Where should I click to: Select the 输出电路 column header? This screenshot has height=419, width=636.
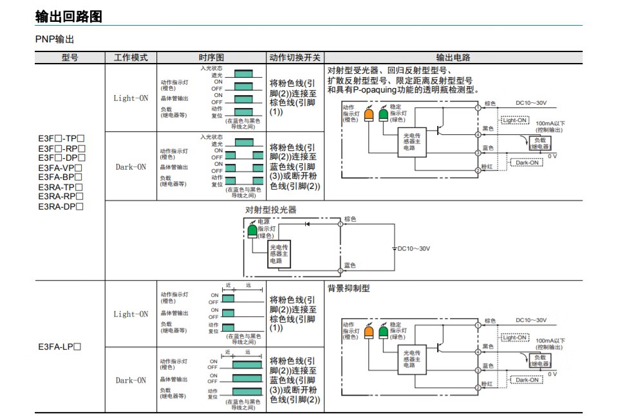click(x=453, y=57)
